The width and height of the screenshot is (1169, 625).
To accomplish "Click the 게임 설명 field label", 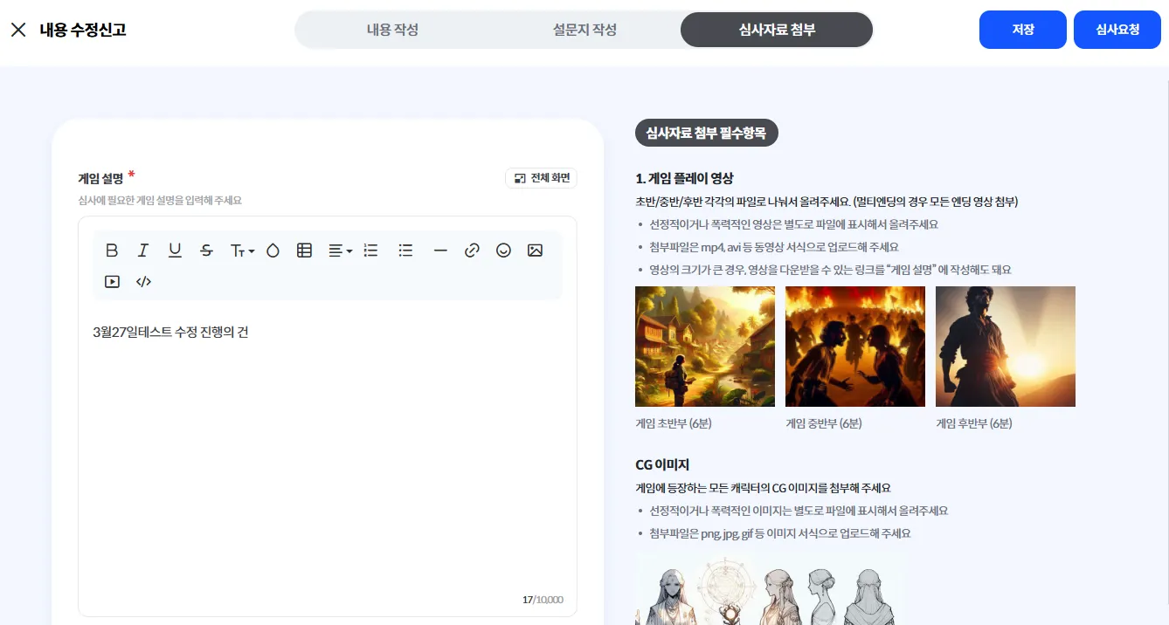I will 101,178.
